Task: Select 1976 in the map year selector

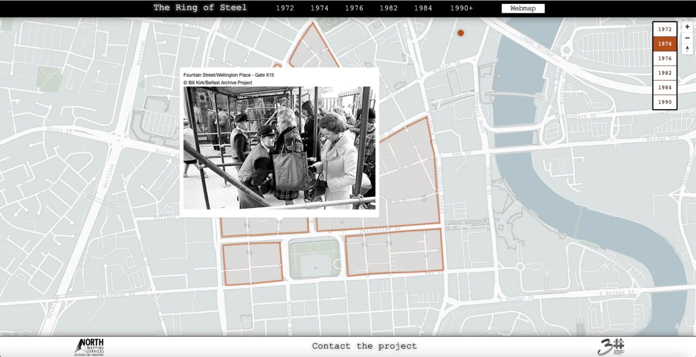Action: [x=665, y=58]
